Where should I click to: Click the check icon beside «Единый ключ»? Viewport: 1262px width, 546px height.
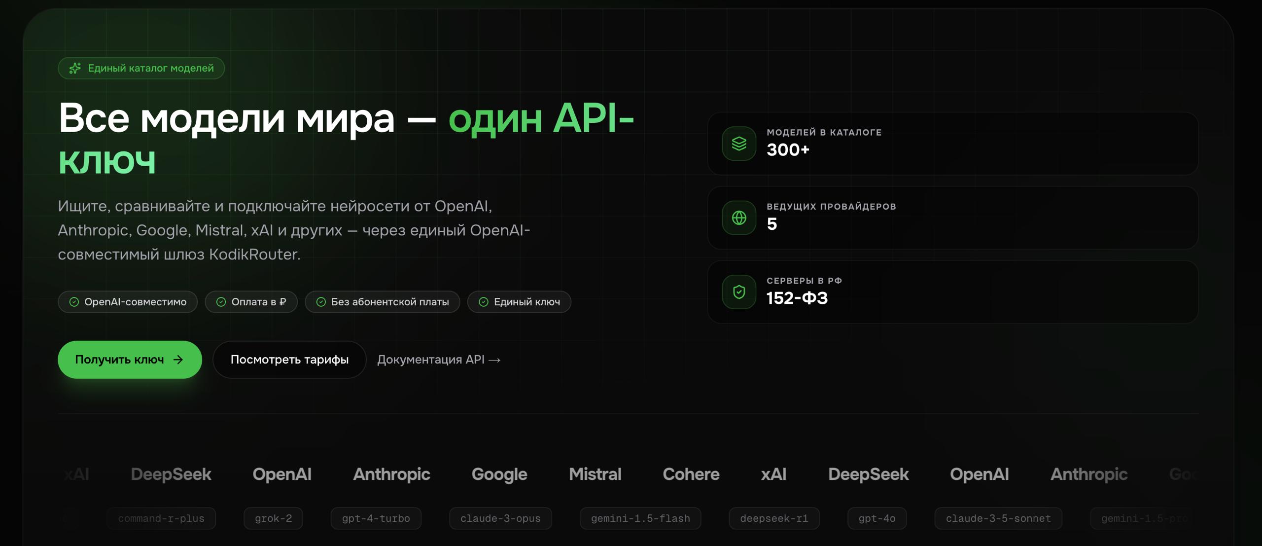pyautogui.click(x=484, y=302)
